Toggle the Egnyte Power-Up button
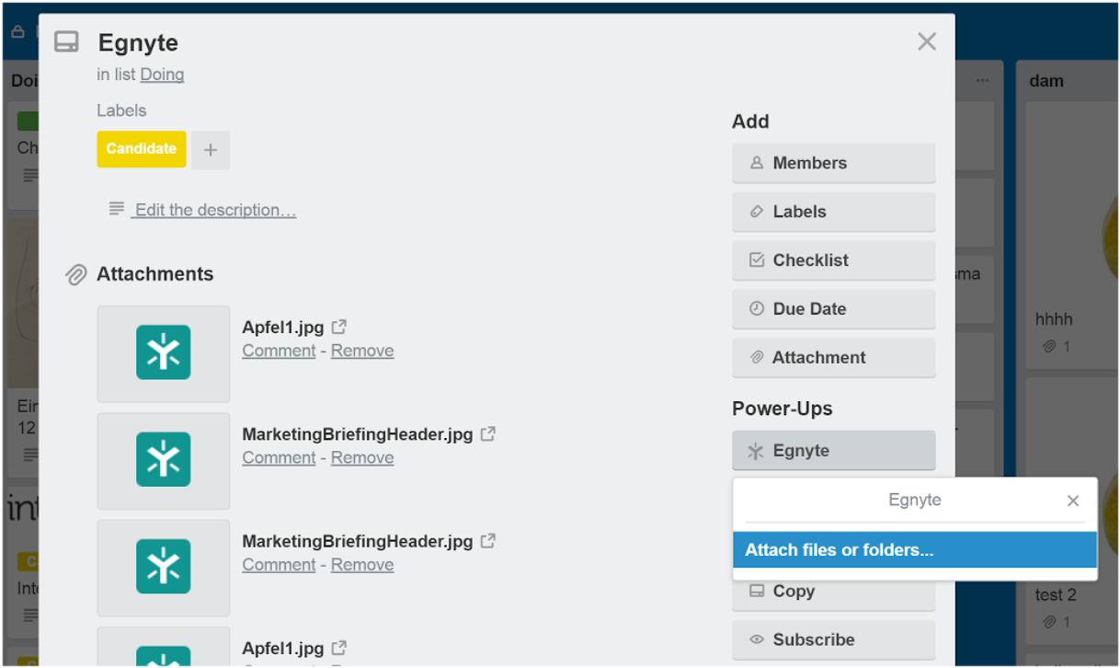 [834, 451]
